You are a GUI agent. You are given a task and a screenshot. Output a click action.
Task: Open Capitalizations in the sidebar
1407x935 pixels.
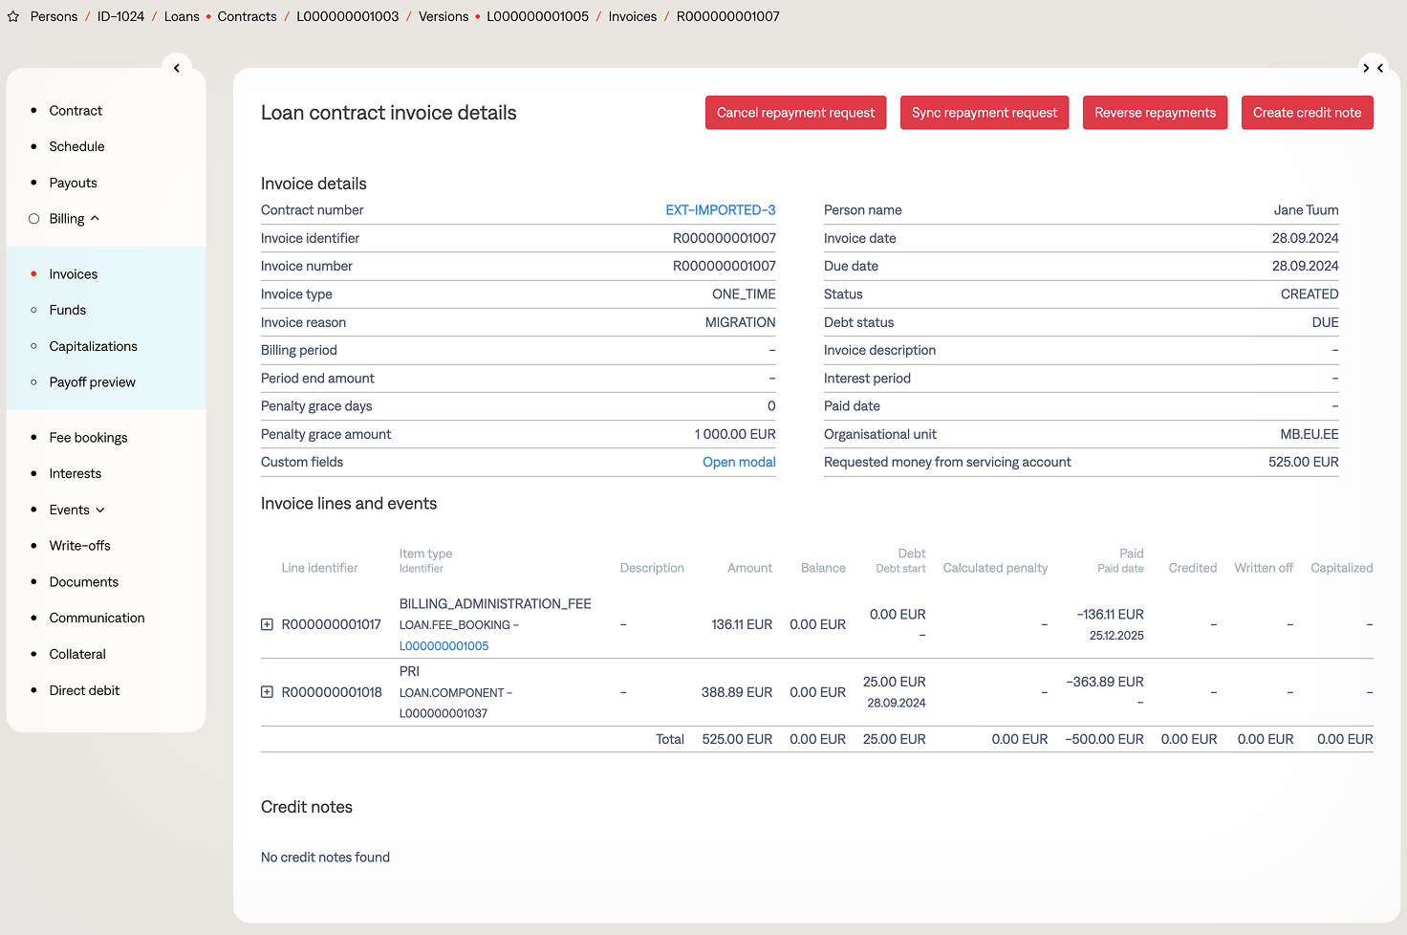coord(94,346)
